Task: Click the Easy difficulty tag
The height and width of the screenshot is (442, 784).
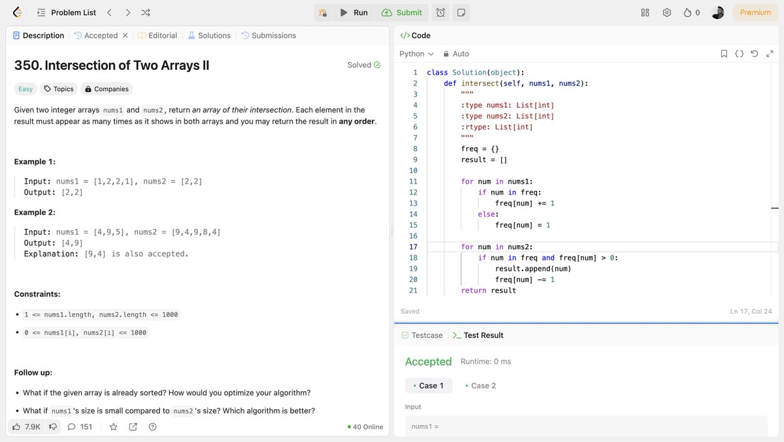Action: click(25, 89)
